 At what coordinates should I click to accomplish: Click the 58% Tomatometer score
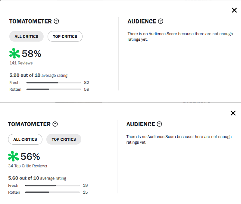coord(31,54)
